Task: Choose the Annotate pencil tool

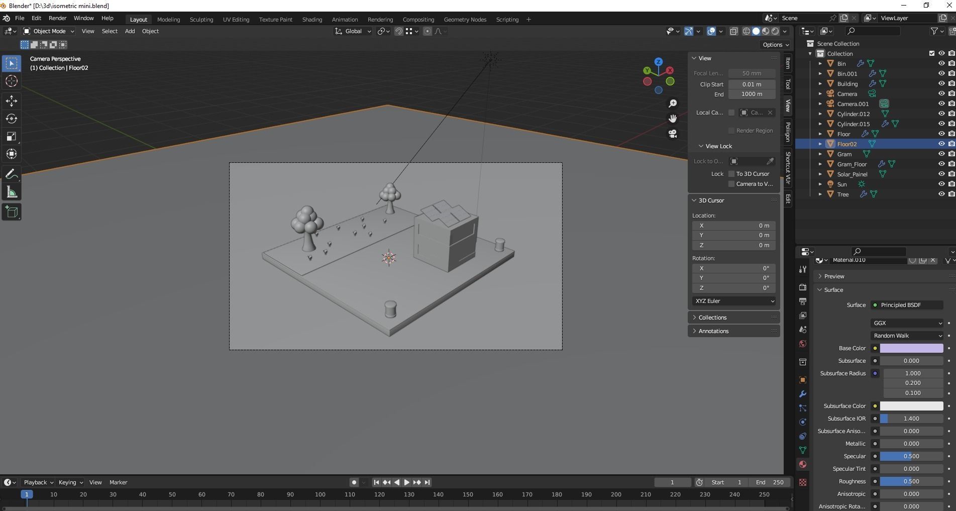Action: click(x=12, y=174)
